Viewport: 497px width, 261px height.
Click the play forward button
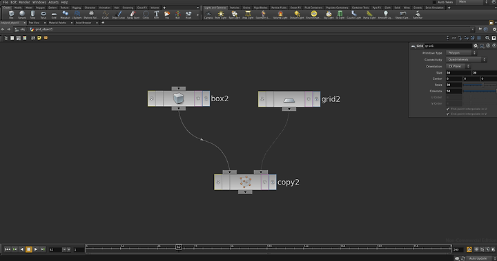click(35, 249)
